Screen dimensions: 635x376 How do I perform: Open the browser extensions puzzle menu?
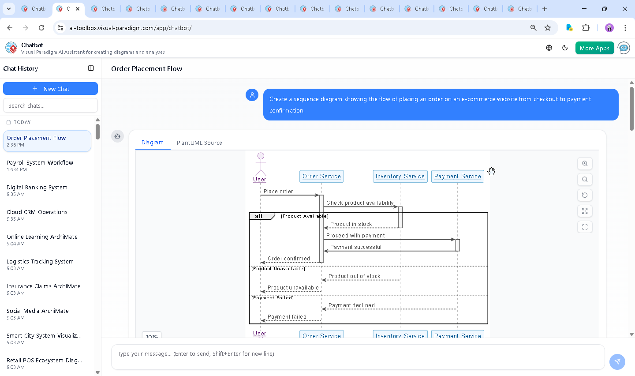[x=586, y=28]
